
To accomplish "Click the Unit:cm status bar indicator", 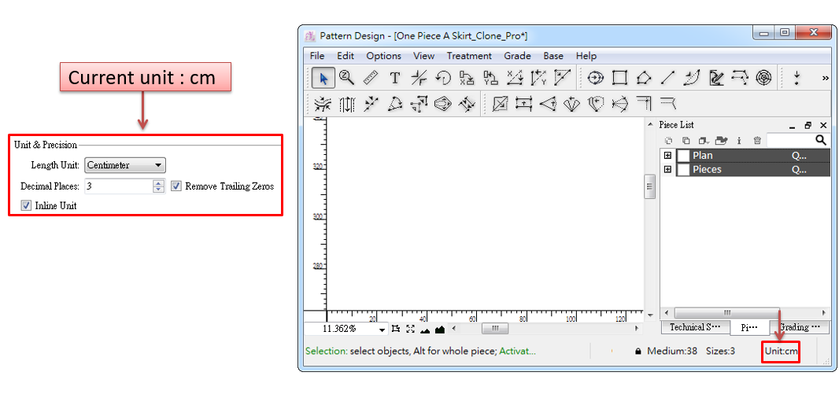I will point(781,351).
